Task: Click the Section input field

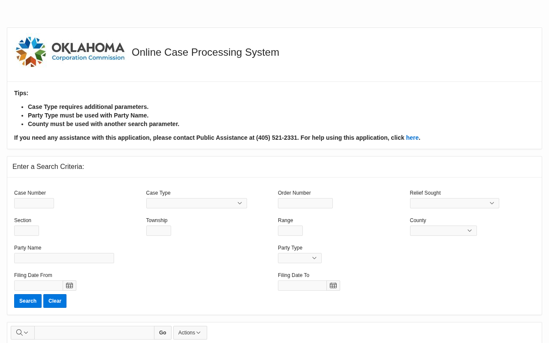Action: tap(27, 231)
